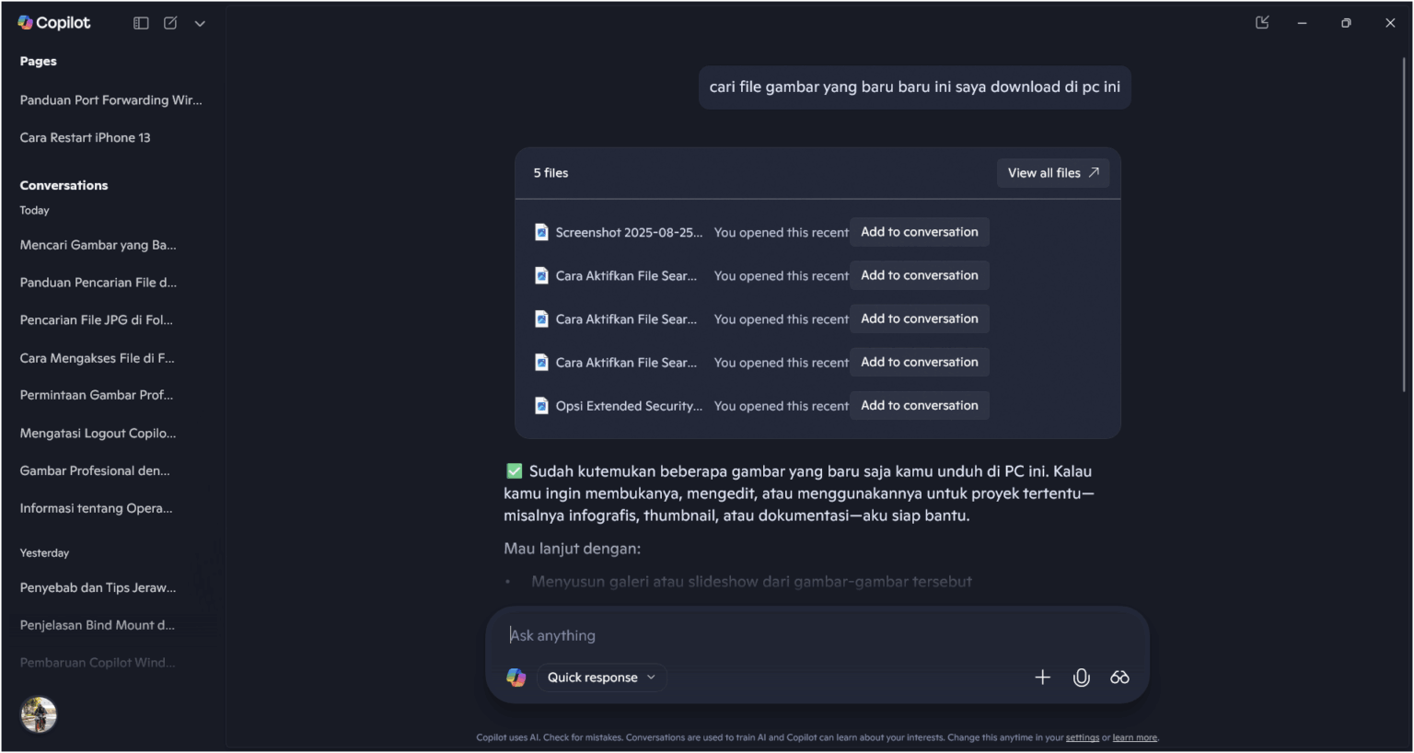This screenshot has height=753, width=1414.
Task: Add Opsi Extended Security file to conversation
Action: click(x=919, y=405)
